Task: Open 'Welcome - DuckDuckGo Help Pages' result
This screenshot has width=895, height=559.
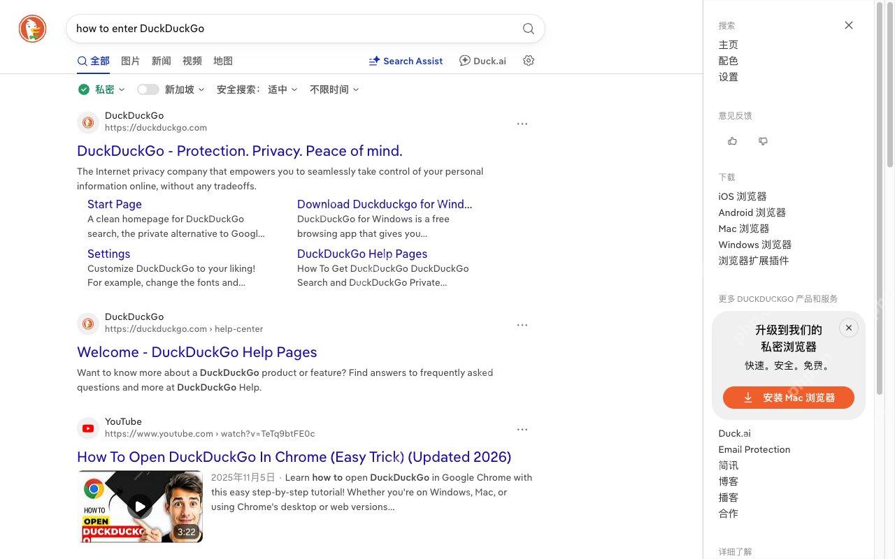Action: point(197,352)
